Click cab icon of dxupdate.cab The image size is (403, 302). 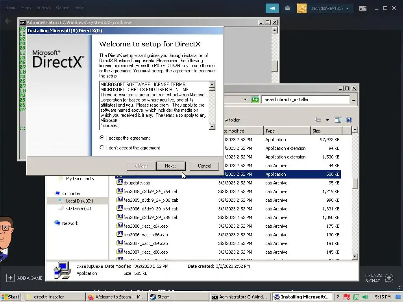point(120,182)
